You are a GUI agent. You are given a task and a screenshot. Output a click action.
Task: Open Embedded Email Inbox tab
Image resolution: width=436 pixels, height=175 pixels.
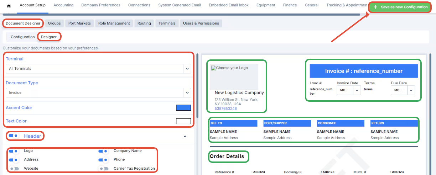(229, 5)
